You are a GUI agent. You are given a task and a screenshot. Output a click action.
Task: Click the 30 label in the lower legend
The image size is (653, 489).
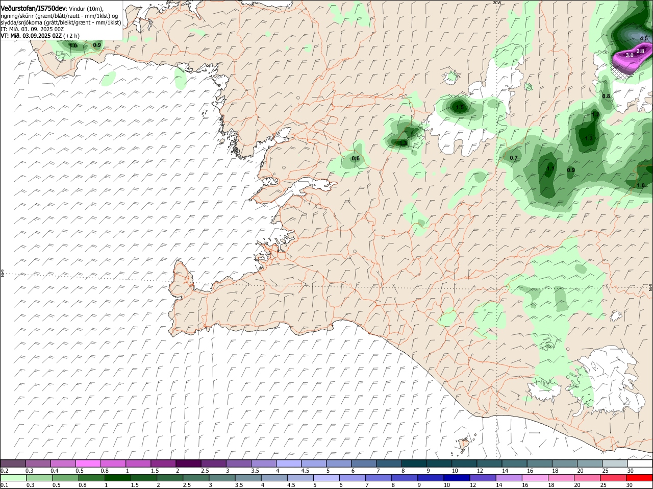click(630, 485)
